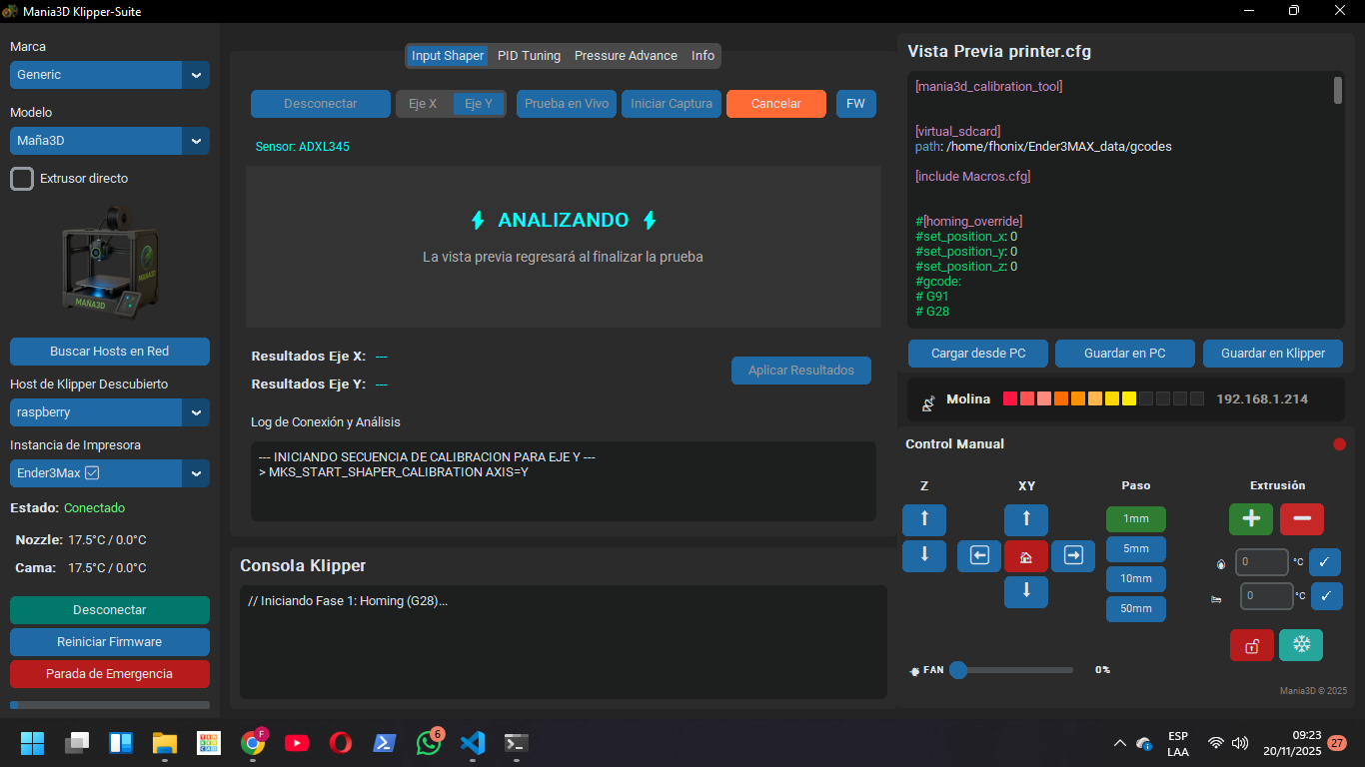Click the snowflake cooldown button
This screenshot has height=767, width=1365.
pyautogui.click(x=1301, y=645)
